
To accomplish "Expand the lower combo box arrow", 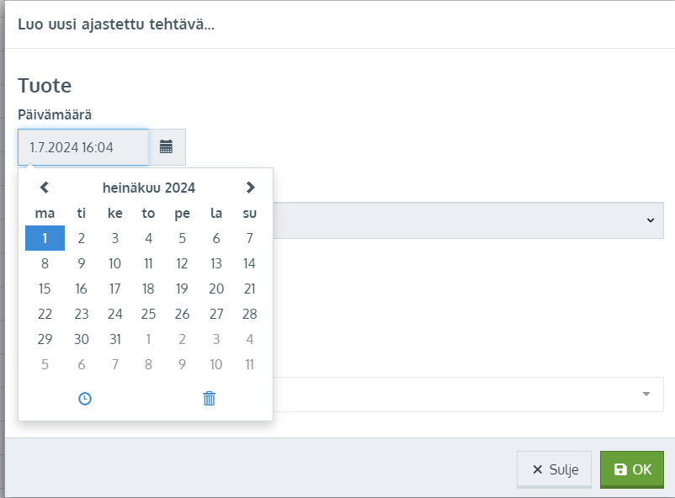I will coord(646,395).
